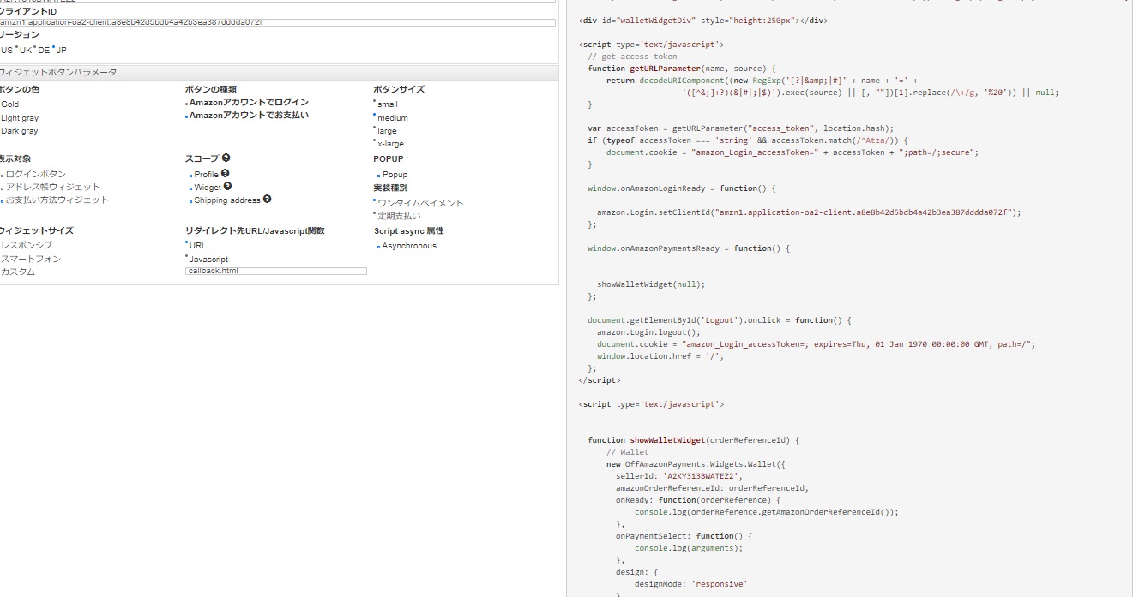
Task: Choose URL as redirect type
Action: click(x=196, y=246)
